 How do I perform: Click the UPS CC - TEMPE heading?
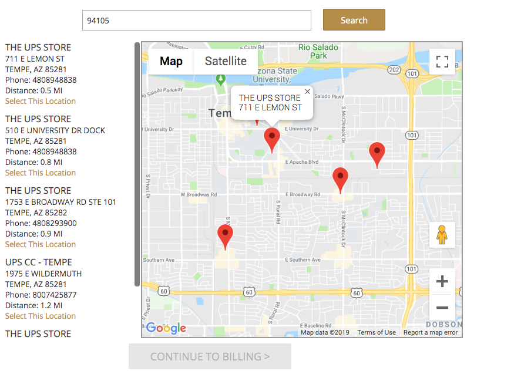39,262
